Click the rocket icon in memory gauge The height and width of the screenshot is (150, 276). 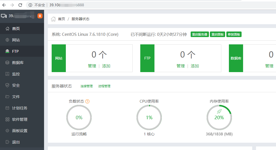(219, 111)
